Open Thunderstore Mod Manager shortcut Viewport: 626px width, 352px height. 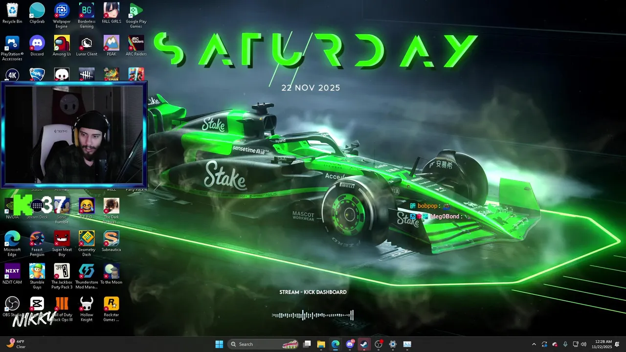tap(87, 276)
